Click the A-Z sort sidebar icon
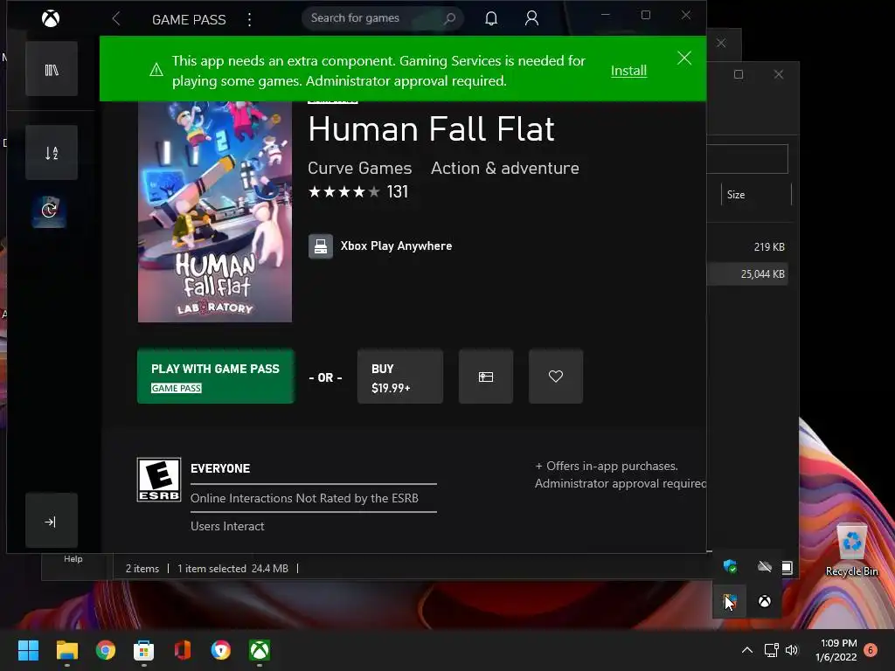The width and height of the screenshot is (895, 671). [x=52, y=153]
